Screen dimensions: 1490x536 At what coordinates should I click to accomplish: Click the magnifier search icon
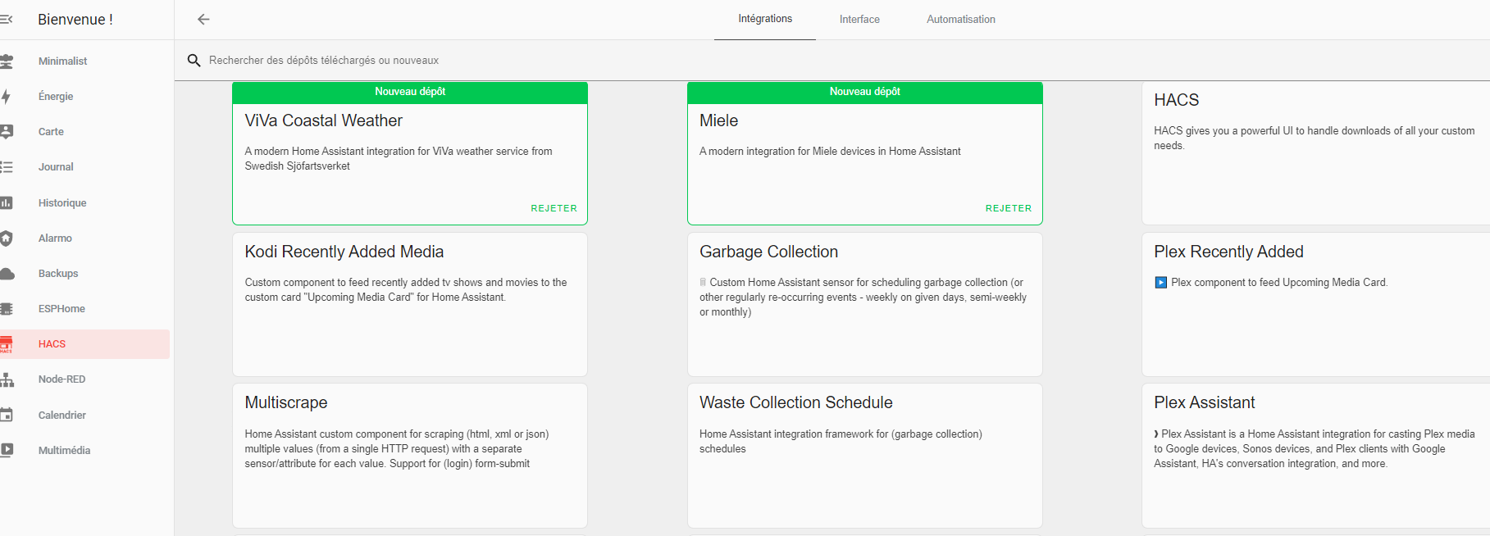pyautogui.click(x=194, y=61)
